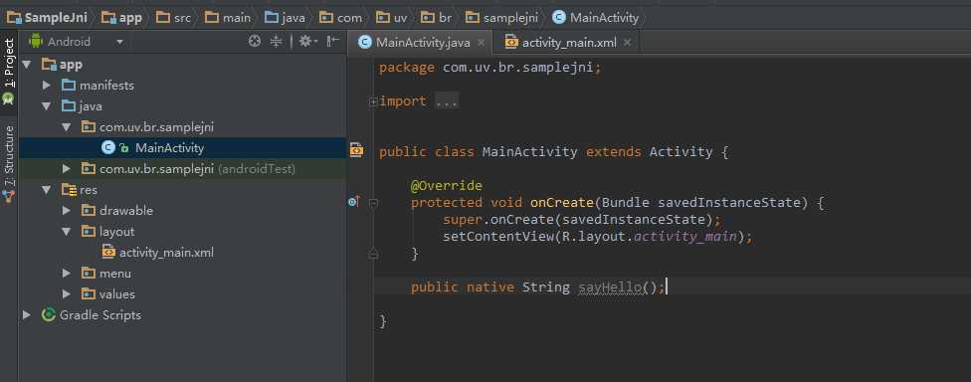This screenshot has height=382, width=971.
Task: Click the com breadcrumb
Action: click(340, 17)
